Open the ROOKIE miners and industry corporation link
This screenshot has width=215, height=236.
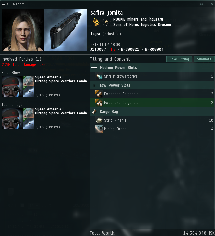click(138, 19)
